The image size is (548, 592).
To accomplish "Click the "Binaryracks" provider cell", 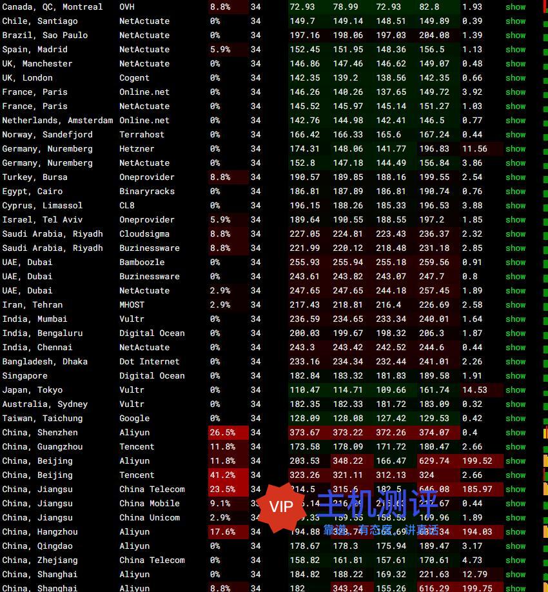I will (147, 192).
